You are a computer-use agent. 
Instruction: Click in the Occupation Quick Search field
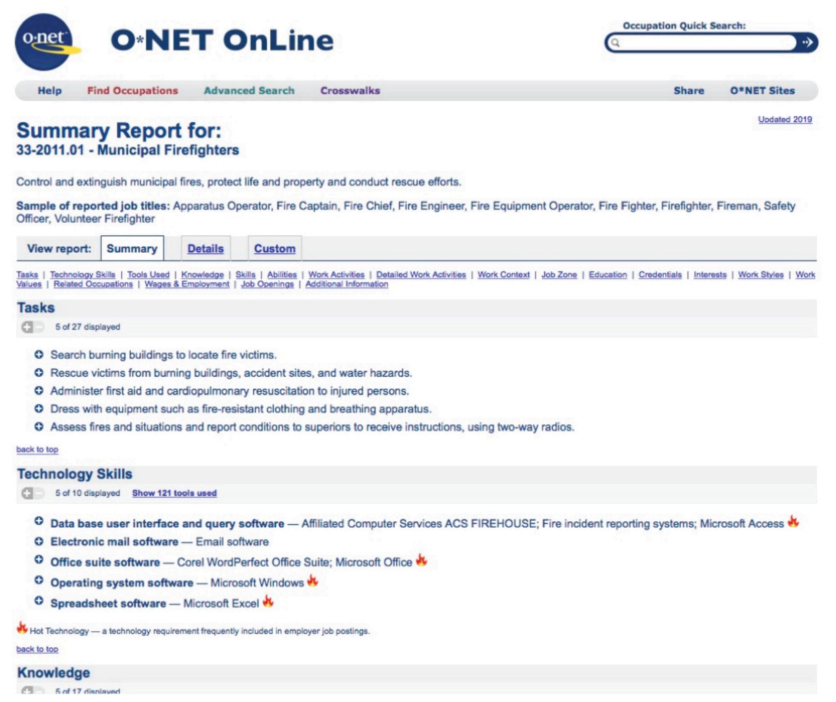[x=702, y=43]
